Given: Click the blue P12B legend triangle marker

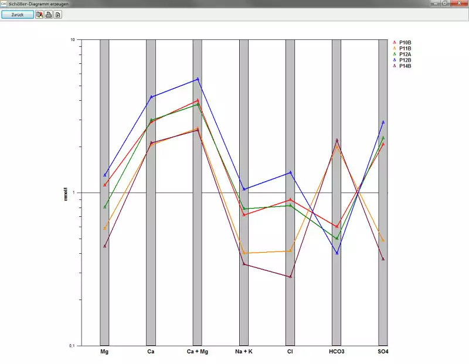Looking at the screenshot, I should [x=394, y=60].
